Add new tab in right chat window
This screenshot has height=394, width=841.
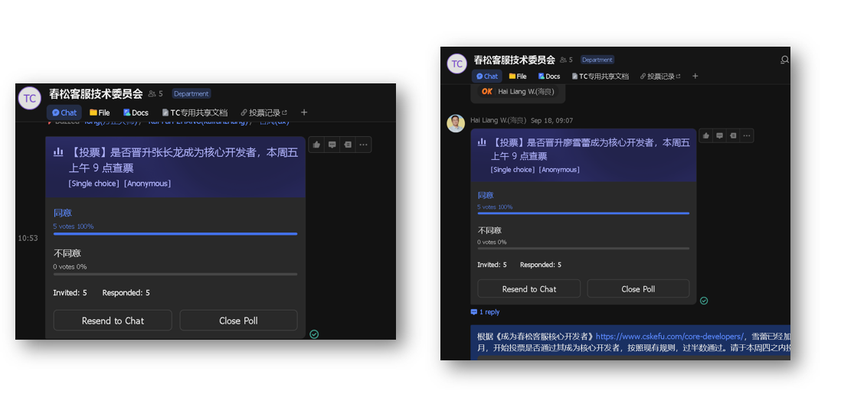click(x=695, y=77)
